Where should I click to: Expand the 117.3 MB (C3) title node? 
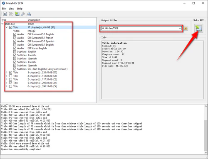7,79
